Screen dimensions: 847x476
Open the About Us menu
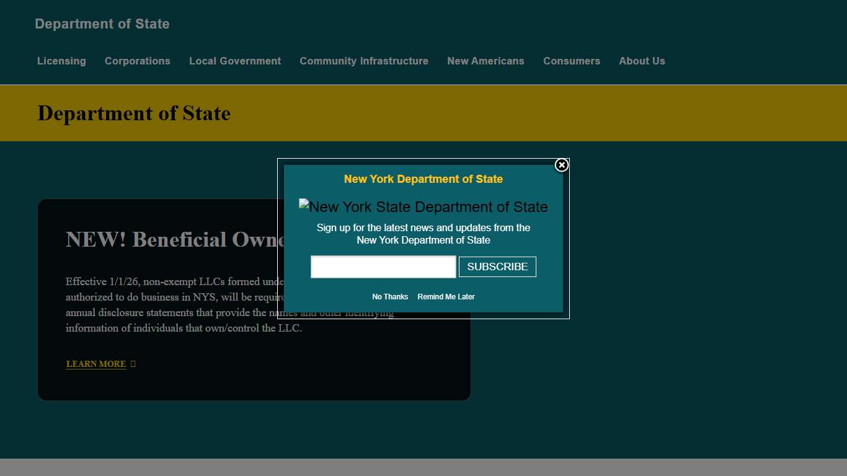pos(642,61)
